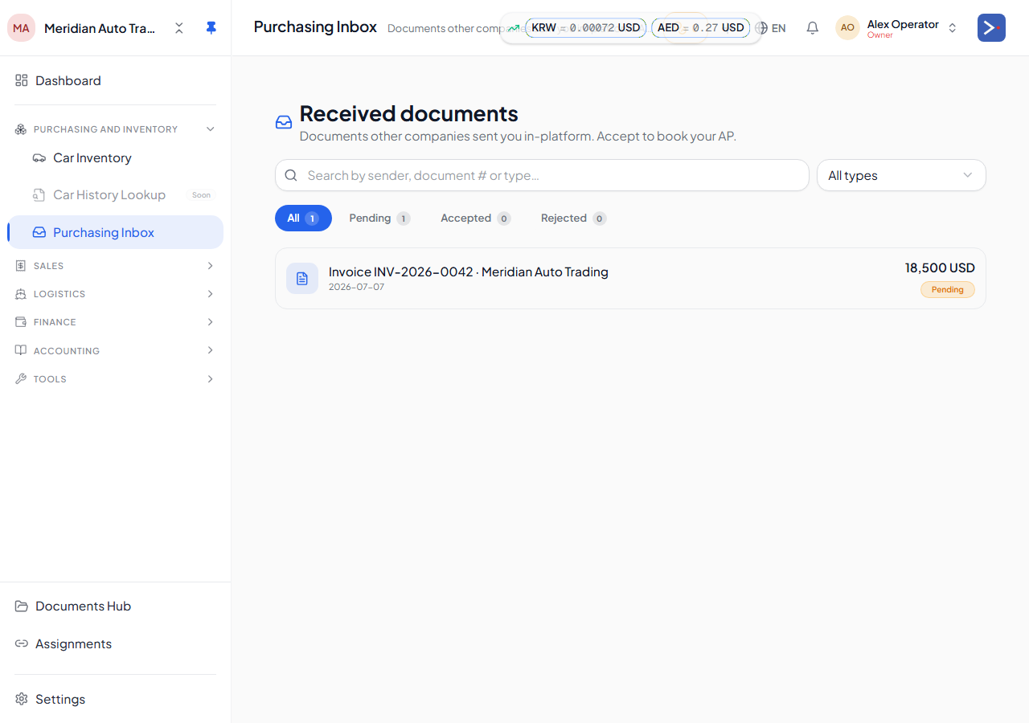1029x723 pixels.
Task: Toggle the sidebar pin icon
Action: coord(211,28)
